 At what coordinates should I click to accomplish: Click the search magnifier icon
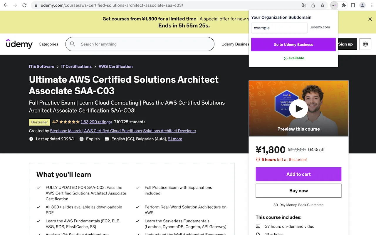(73, 44)
